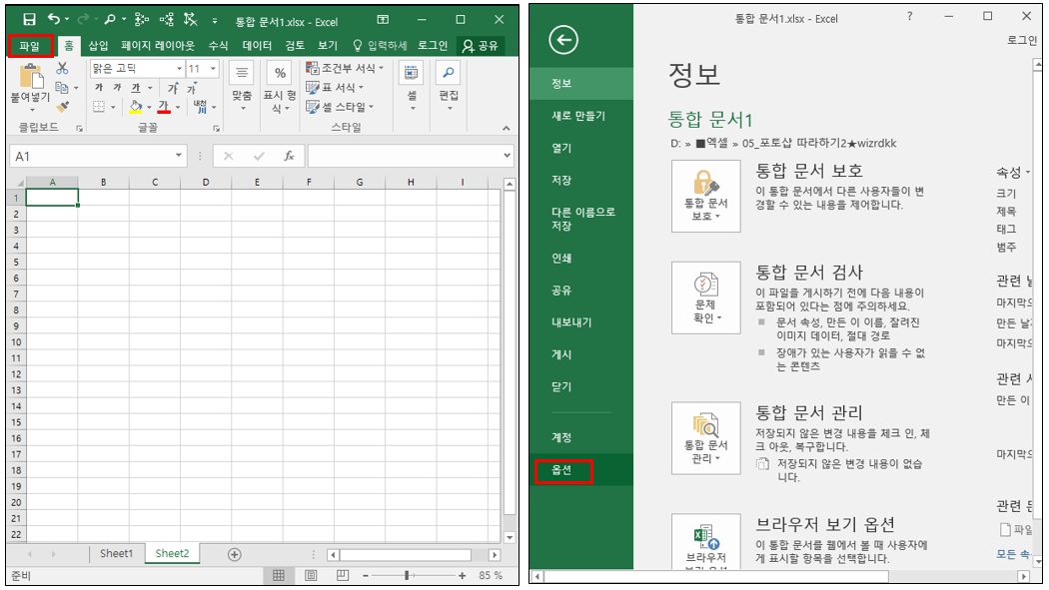Viewport: 1049px width, 590px height.
Task: Select 내보내기 Export in backstage menu
Action: pyautogui.click(x=580, y=322)
